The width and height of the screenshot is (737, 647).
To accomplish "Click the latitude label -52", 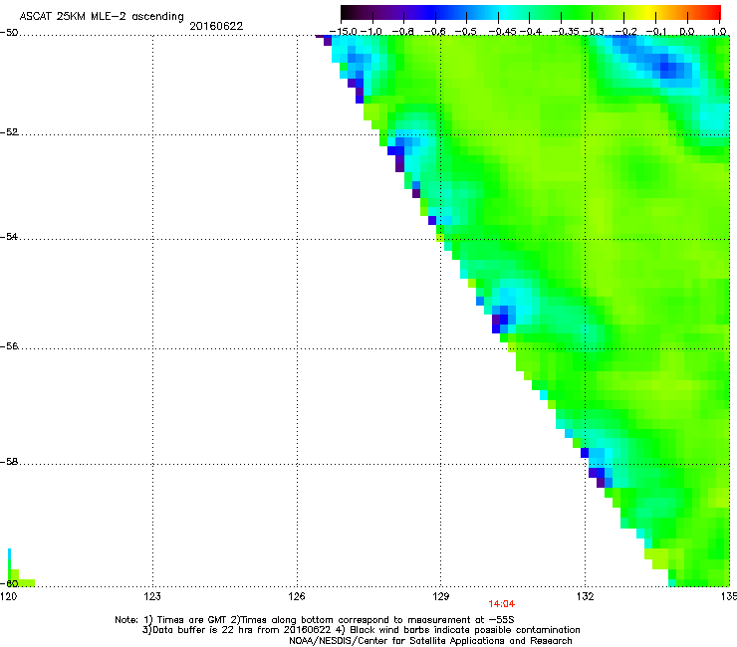I will (x=9, y=132).
